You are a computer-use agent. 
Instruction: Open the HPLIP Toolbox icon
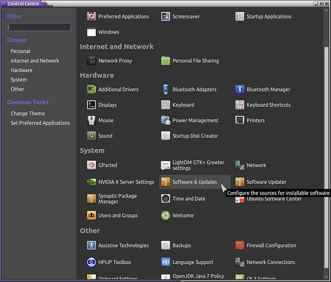pos(91,262)
